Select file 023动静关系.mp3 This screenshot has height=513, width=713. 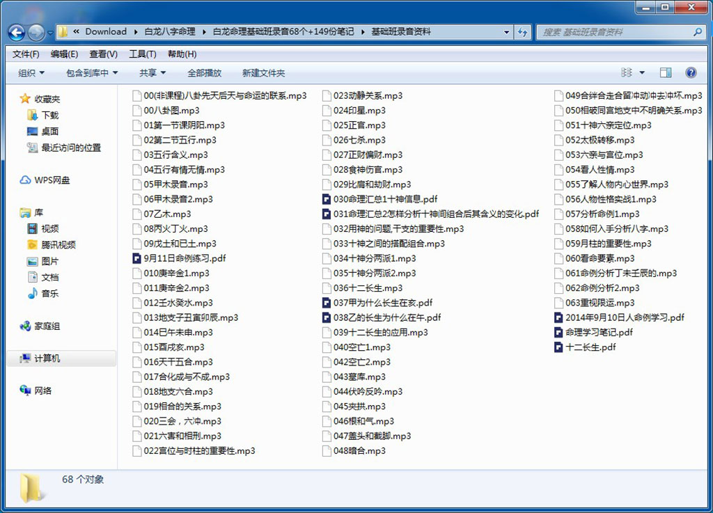362,96
